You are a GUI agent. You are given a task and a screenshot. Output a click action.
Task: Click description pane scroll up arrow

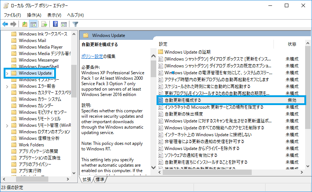153,56
